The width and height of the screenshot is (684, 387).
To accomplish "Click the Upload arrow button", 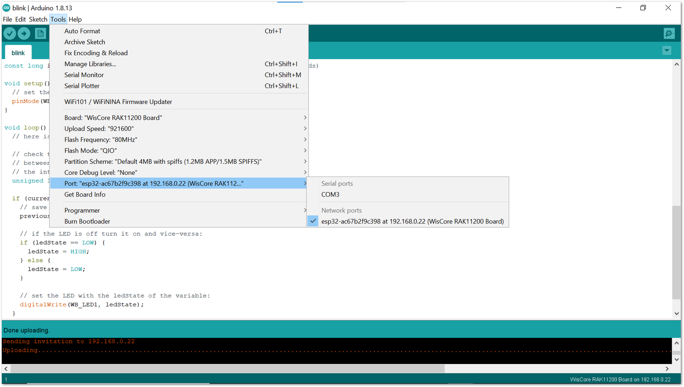I will click(24, 34).
